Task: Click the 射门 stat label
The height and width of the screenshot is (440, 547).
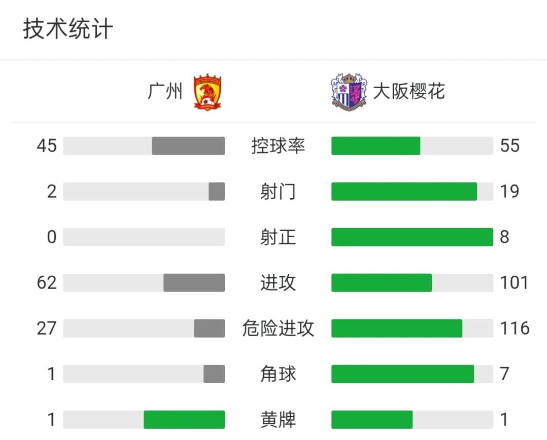Action: pyautogui.click(x=278, y=192)
